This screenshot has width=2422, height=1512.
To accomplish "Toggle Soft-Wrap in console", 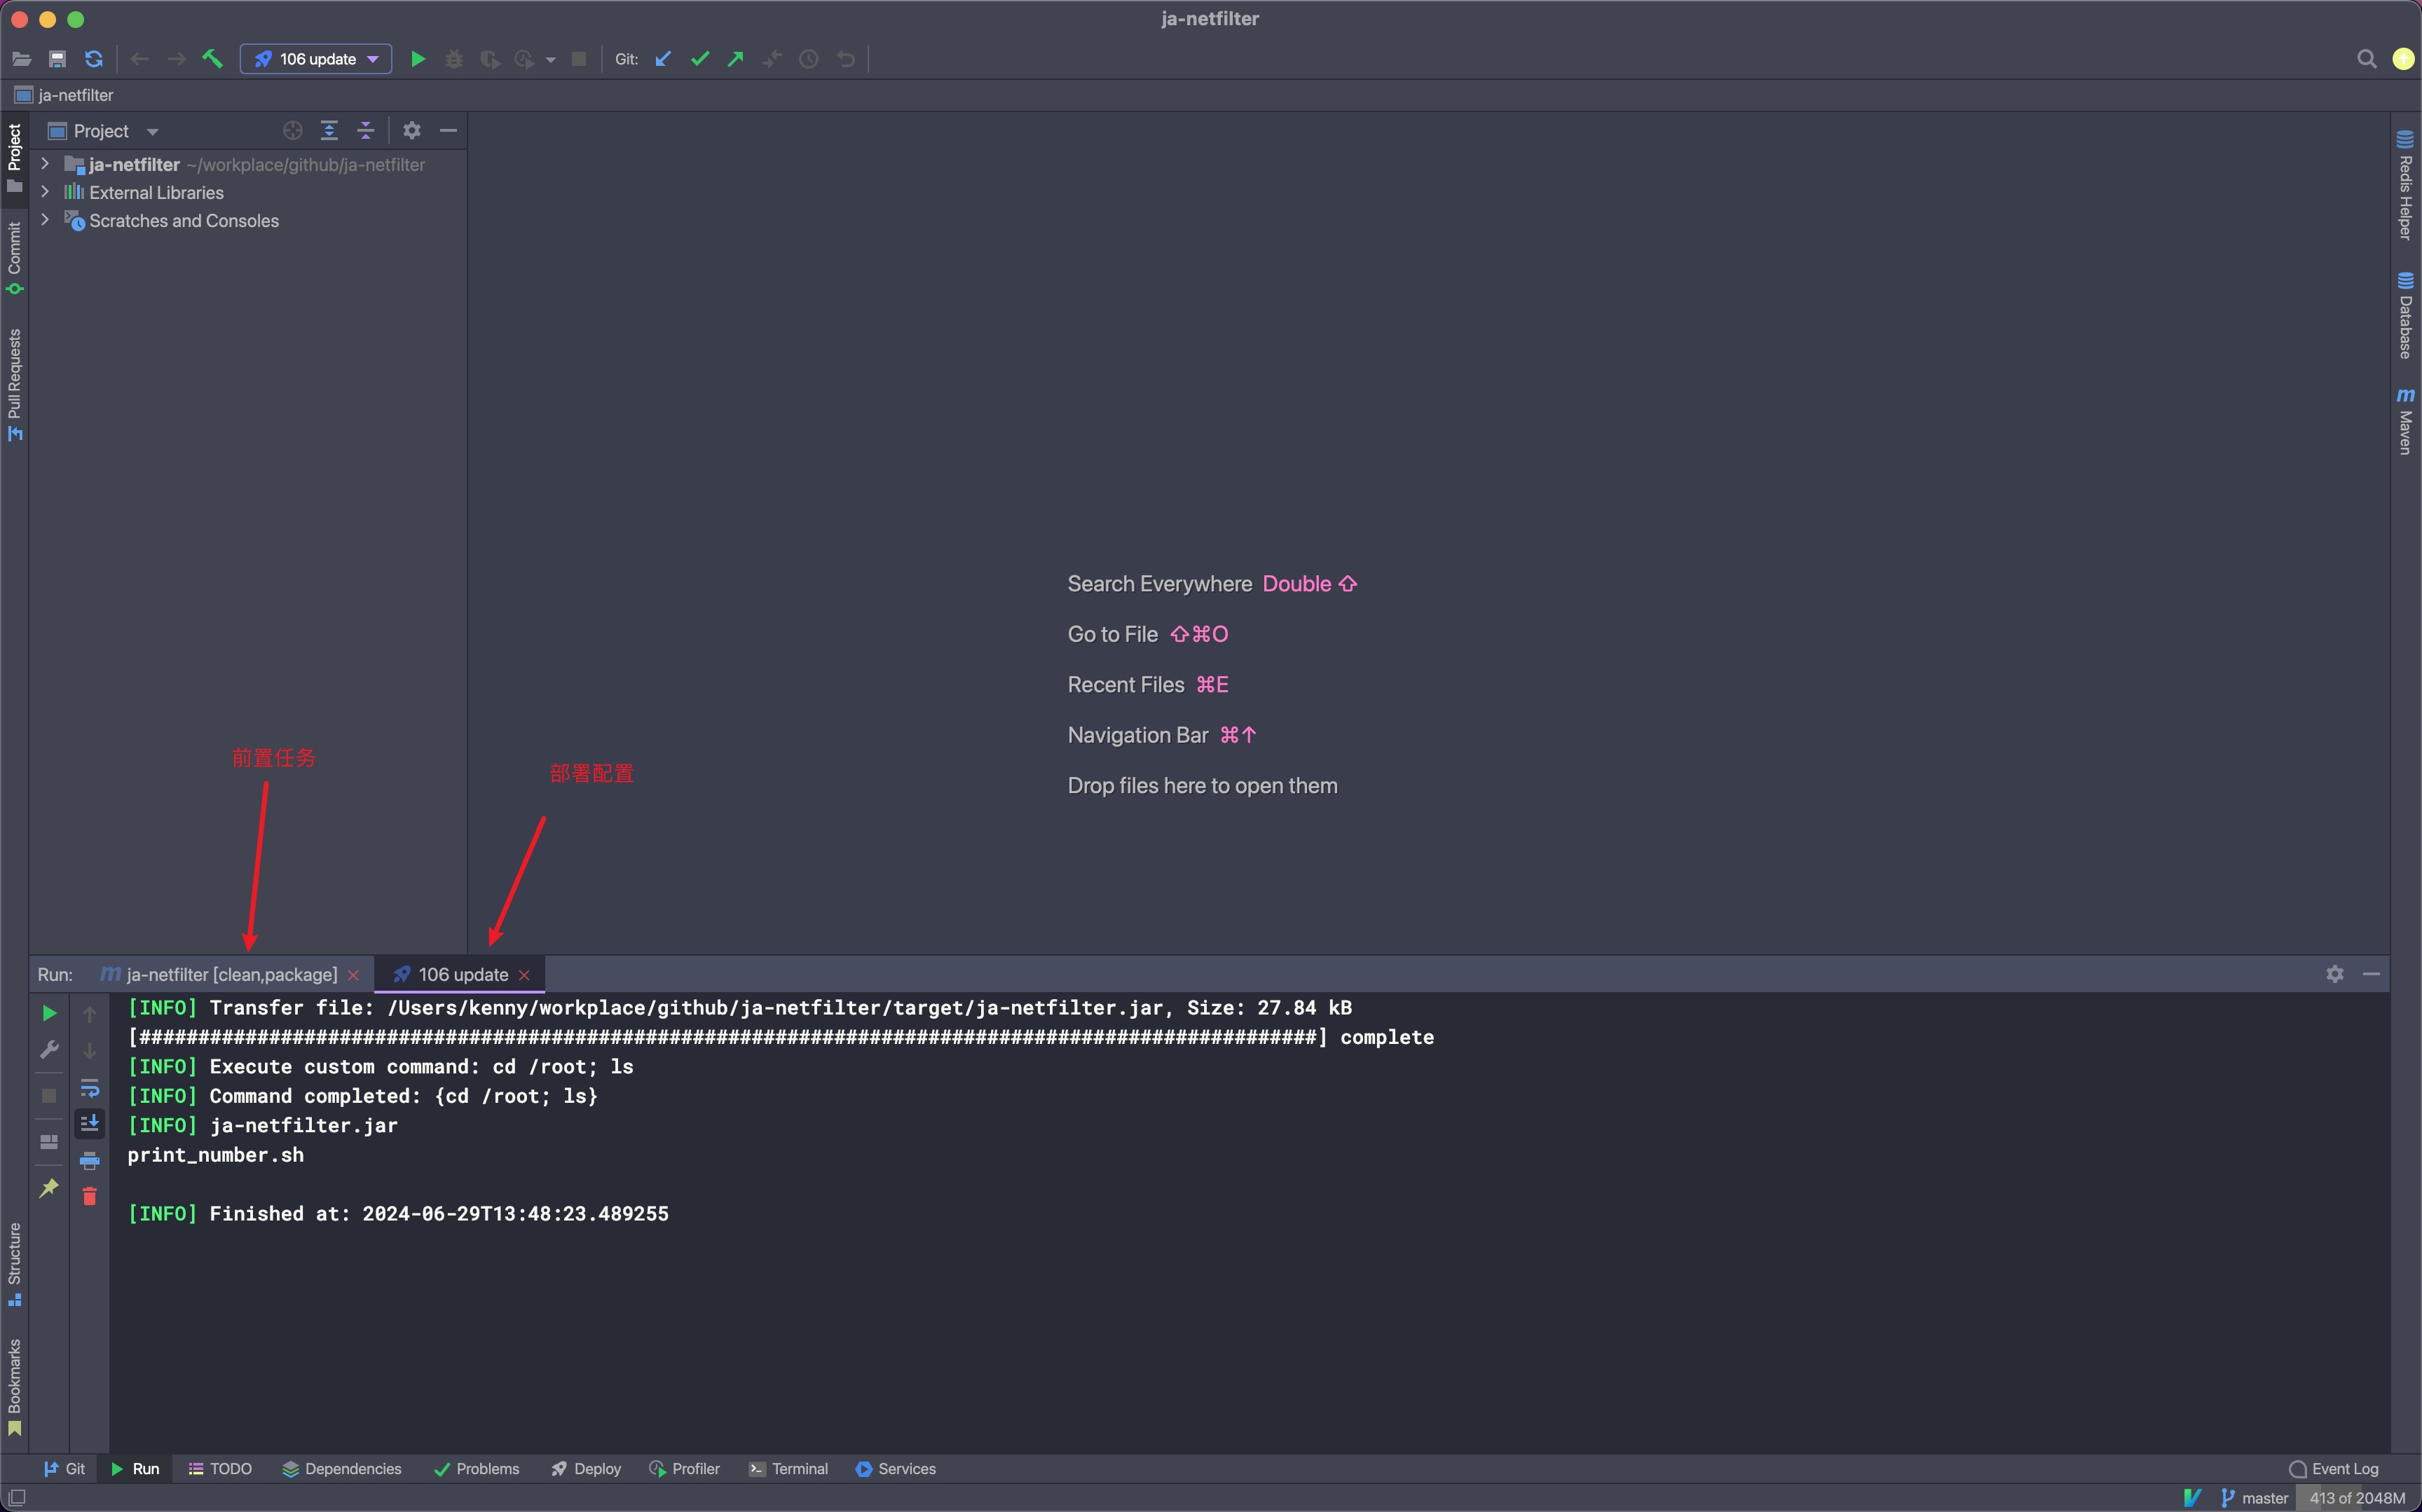I will [90, 1087].
